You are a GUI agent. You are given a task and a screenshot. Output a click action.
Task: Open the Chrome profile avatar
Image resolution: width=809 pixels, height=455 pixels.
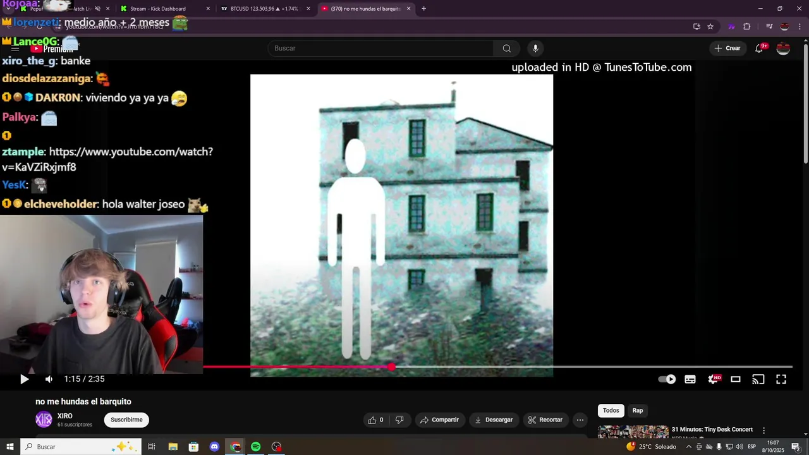click(784, 27)
